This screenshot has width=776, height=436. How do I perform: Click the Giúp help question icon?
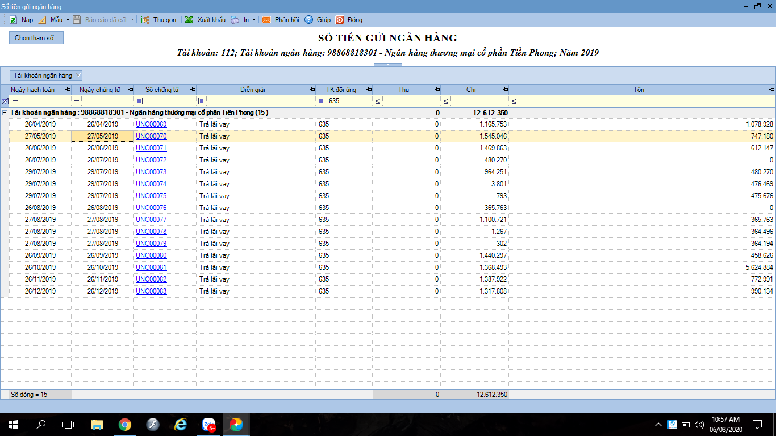308,20
